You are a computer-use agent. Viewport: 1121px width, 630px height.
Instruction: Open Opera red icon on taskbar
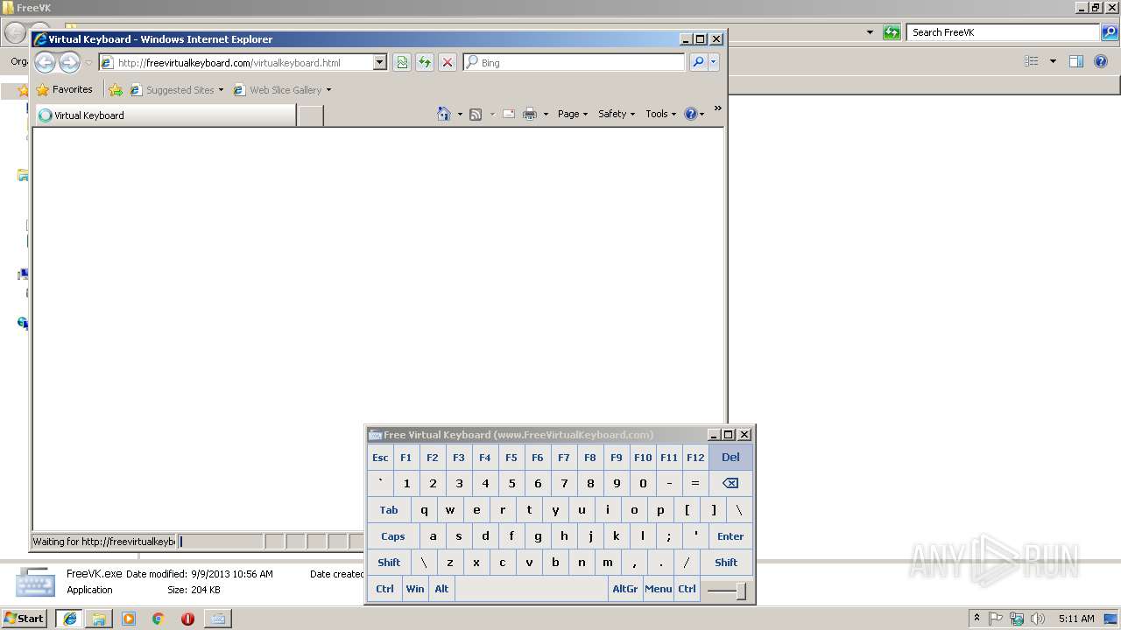pos(187,619)
